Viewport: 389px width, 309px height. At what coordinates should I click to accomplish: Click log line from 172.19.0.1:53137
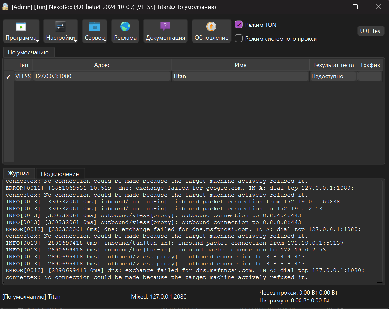[174, 243]
